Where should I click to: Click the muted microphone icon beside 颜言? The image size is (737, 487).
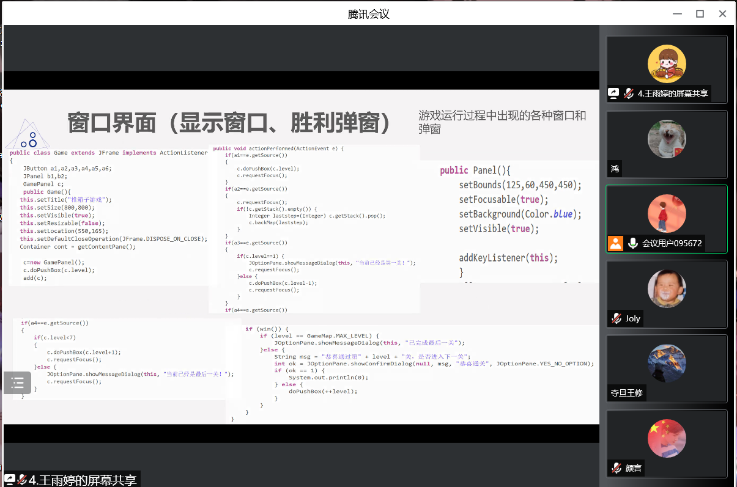pyautogui.click(x=617, y=468)
